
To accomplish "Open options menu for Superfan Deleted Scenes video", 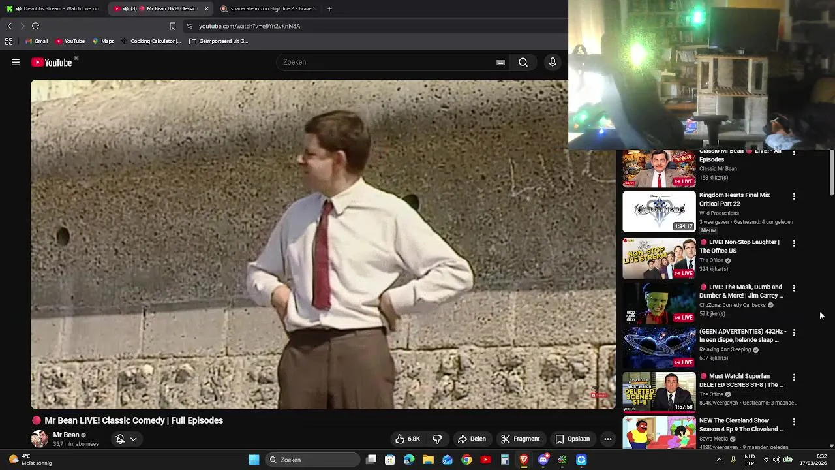I will click(794, 377).
